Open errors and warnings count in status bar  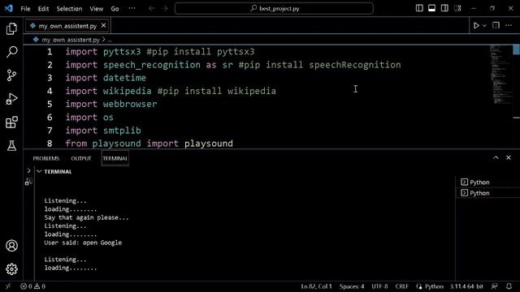point(32,286)
